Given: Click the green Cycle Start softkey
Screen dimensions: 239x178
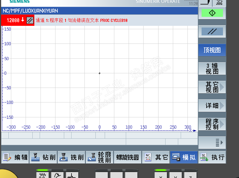Looking at the screenshot, I should [212, 13].
